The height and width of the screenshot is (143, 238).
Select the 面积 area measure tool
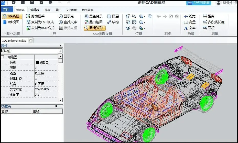point(209,28)
